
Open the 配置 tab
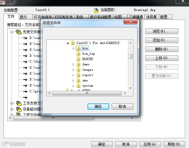(166, 17)
